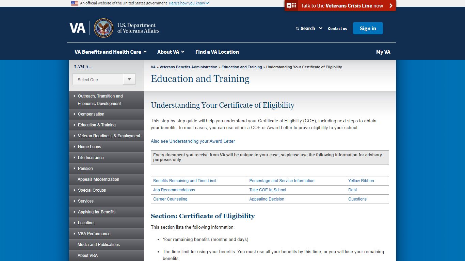Screen dimensions: 465x261
Task: Open VA Benefits and Health Care menu
Action: click(111, 52)
